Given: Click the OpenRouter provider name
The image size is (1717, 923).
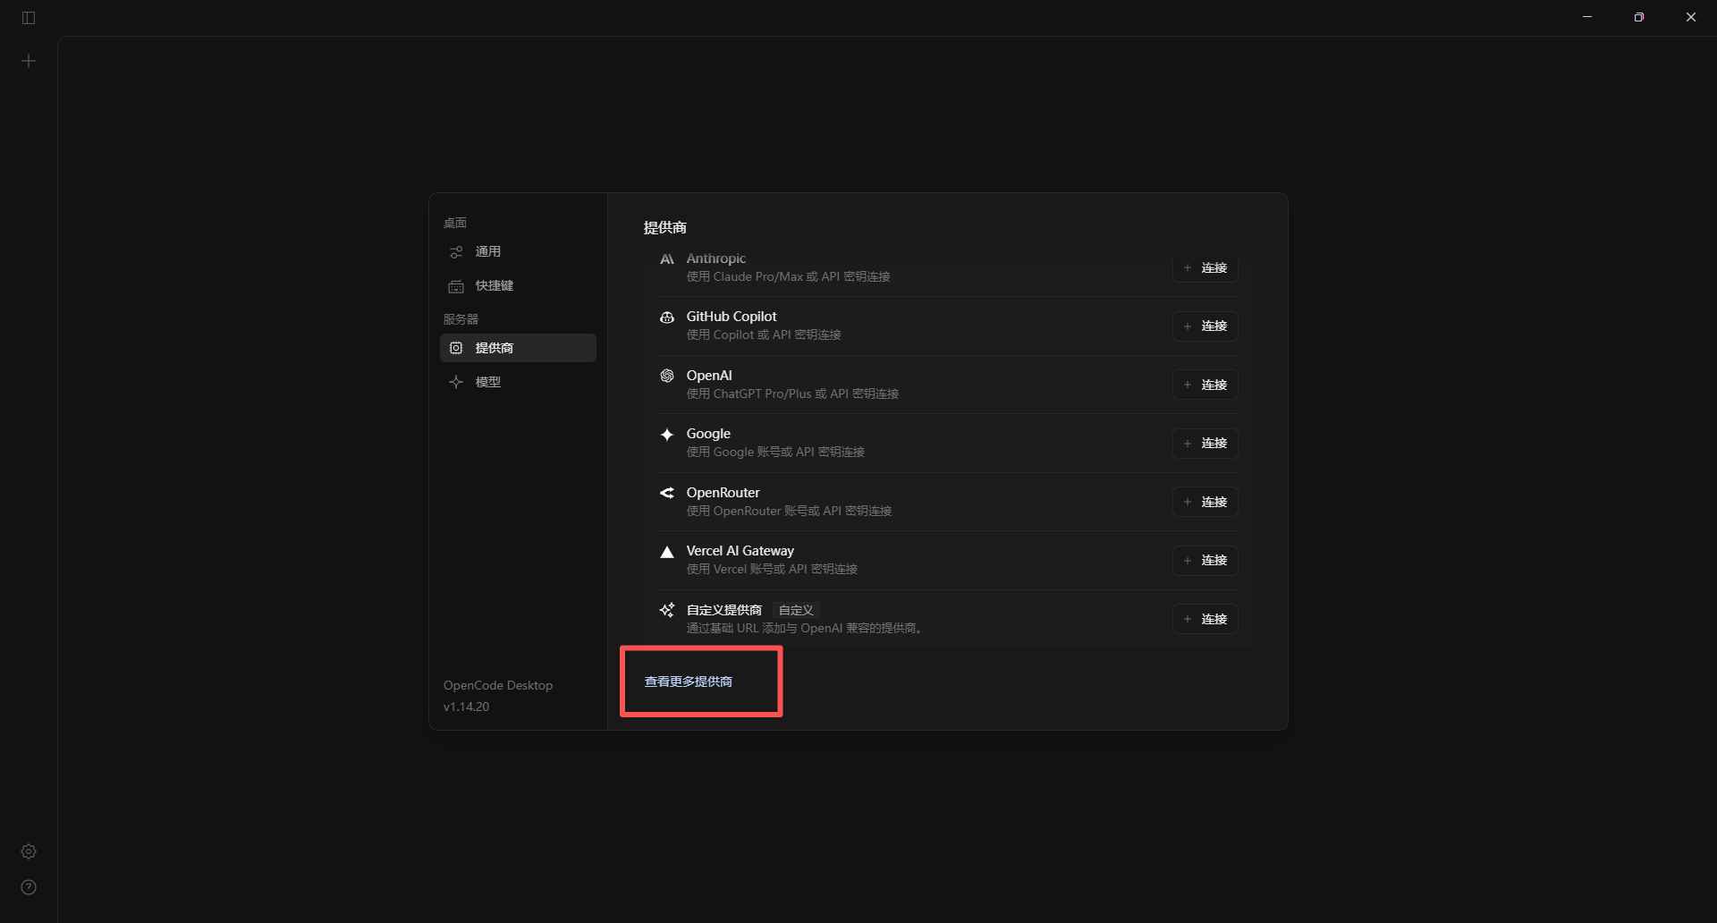Looking at the screenshot, I should [723, 493].
